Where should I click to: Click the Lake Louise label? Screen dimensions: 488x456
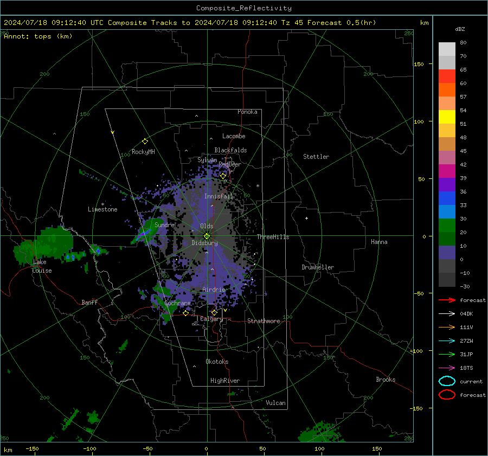[42, 266]
